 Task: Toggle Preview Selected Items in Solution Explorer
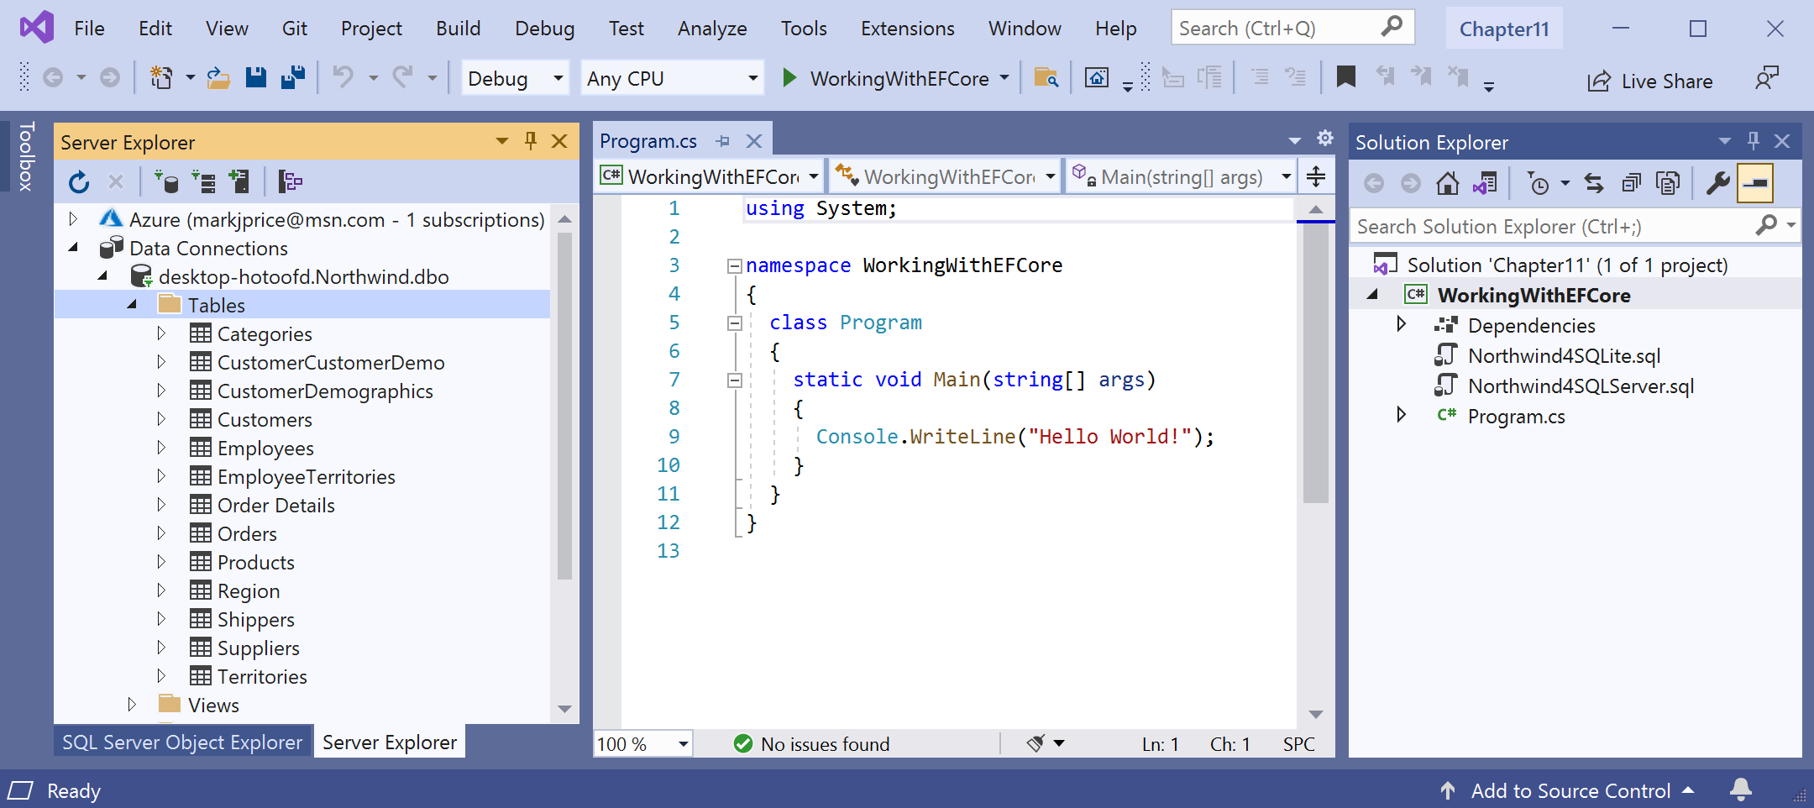coord(1757,182)
